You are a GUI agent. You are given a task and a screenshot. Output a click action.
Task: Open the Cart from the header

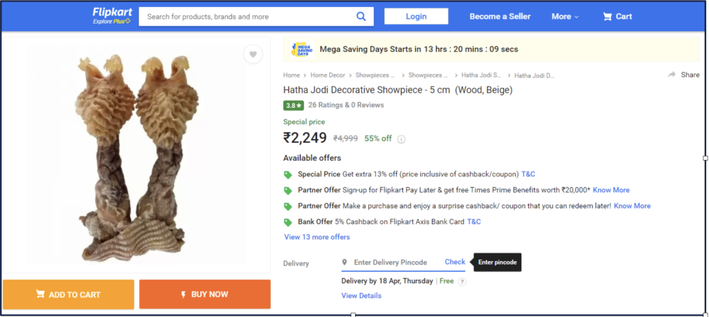coord(617,17)
